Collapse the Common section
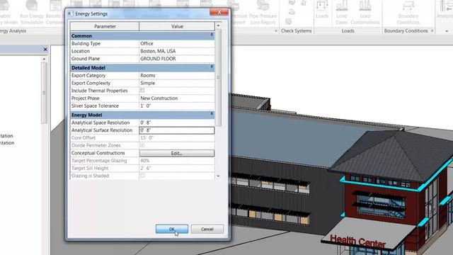Screen dimensions: 453x255 point(212,35)
